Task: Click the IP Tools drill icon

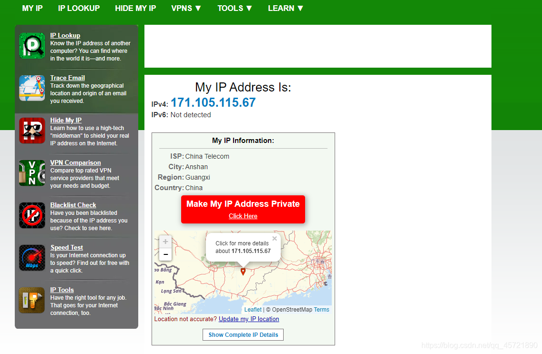Action: point(32,300)
